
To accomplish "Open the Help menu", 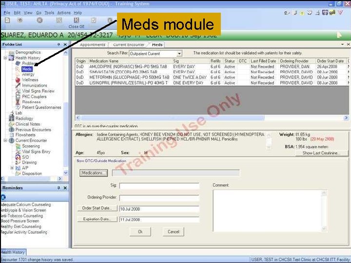I will (78, 13).
